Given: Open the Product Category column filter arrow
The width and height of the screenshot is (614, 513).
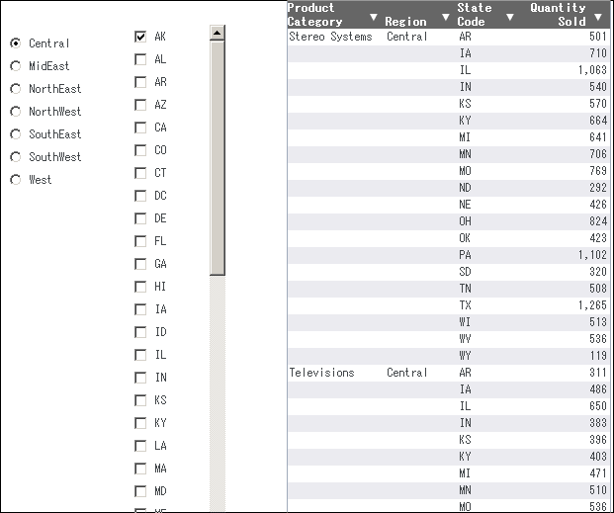Looking at the screenshot, I should (373, 17).
